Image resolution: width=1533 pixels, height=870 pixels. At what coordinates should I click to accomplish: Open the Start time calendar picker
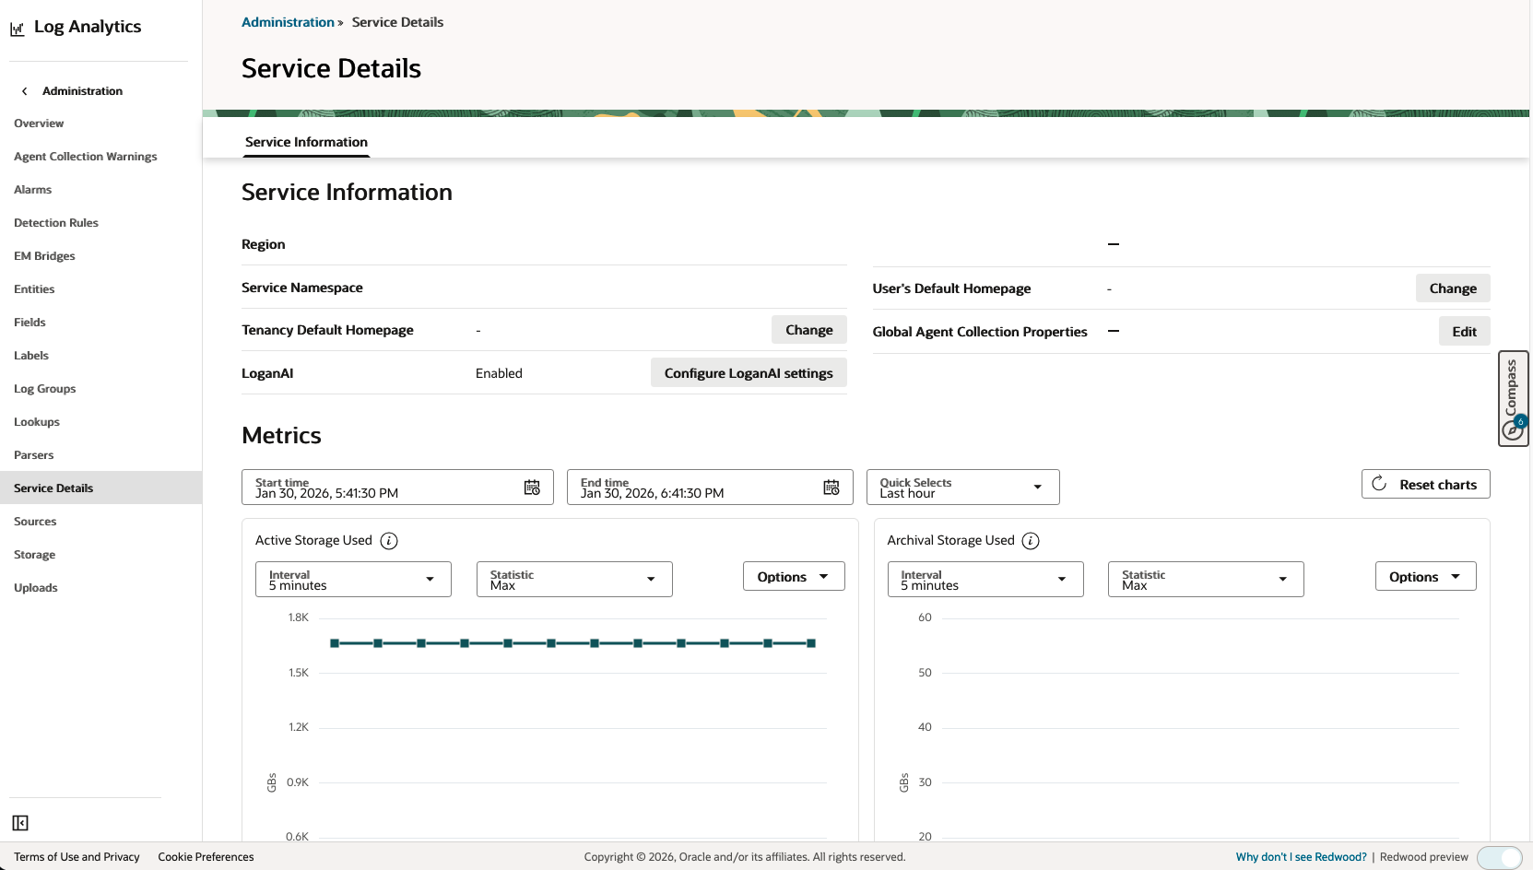click(x=532, y=487)
